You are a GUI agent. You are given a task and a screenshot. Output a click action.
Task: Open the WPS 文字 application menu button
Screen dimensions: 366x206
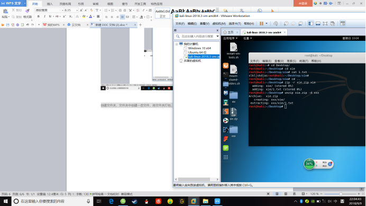tap(13, 3)
